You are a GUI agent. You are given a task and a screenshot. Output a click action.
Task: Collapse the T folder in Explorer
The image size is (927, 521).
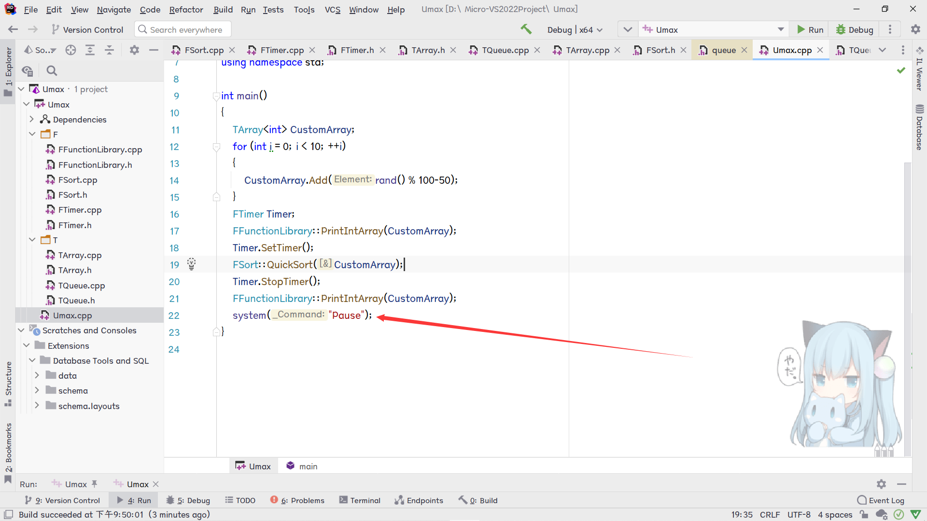point(32,240)
